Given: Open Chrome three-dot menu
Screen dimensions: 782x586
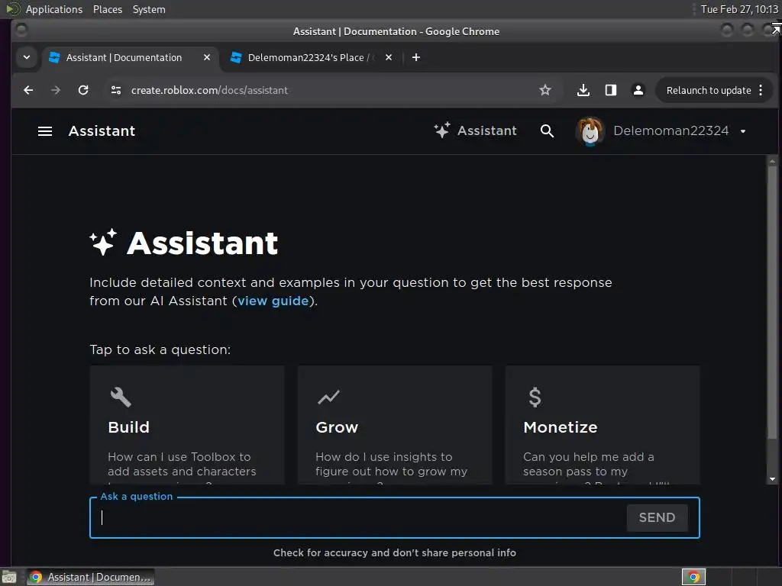Looking at the screenshot, I should click(x=761, y=90).
